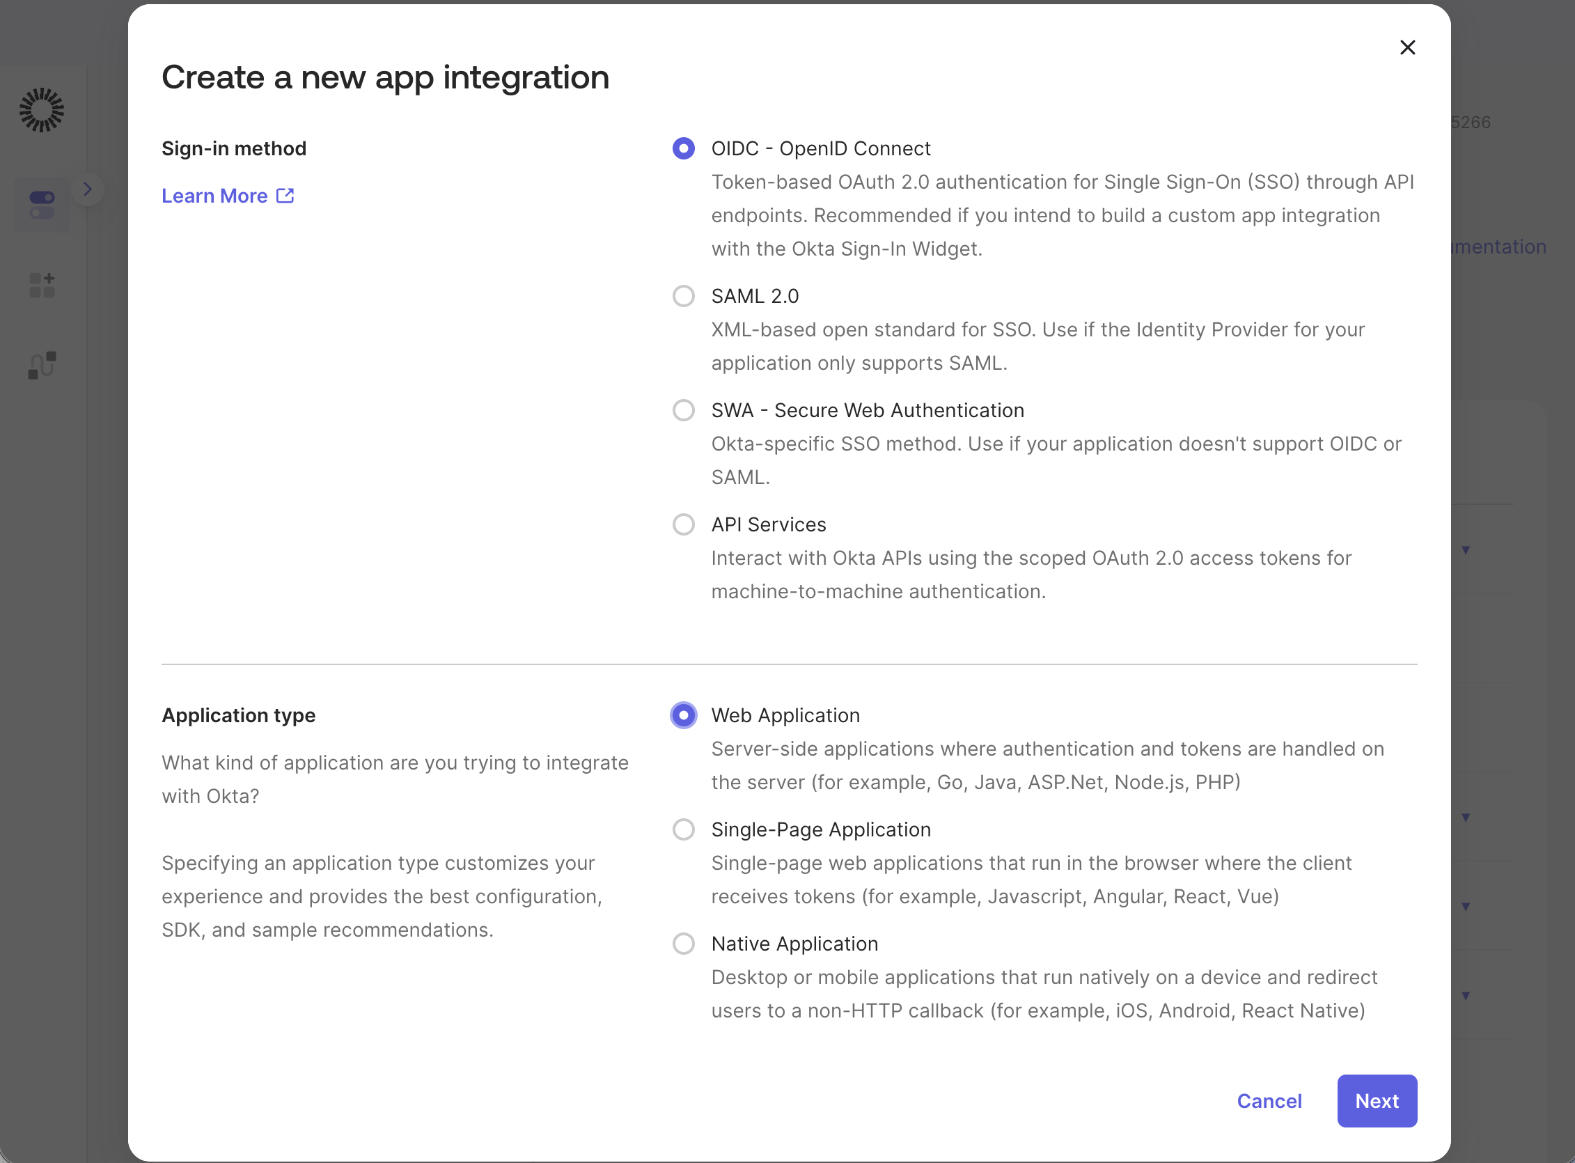Choose Single-Page Application as the application type
1575x1163 pixels.
click(x=683, y=829)
